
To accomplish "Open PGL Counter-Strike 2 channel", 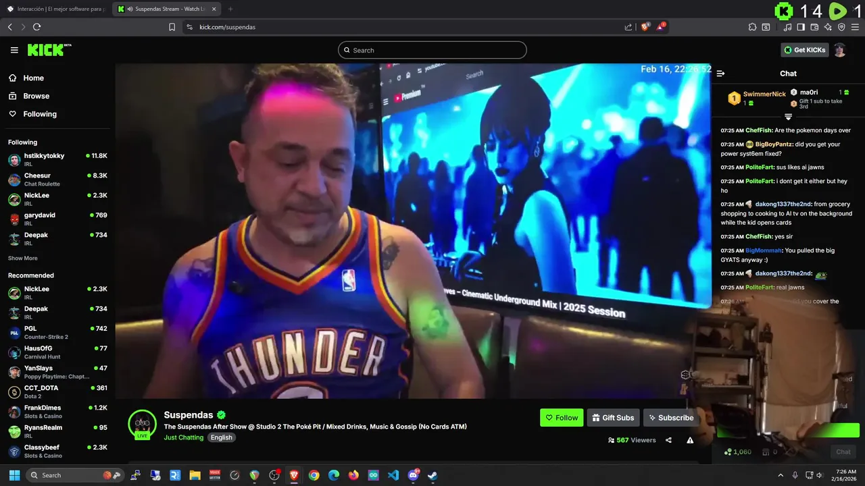I will pyautogui.click(x=57, y=332).
